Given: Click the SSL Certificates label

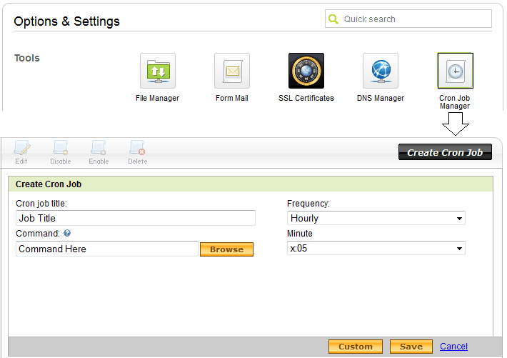Looking at the screenshot, I should point(306,98).
